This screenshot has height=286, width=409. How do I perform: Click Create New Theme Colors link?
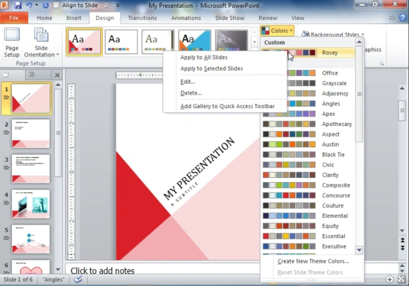[x=313, y=261]
